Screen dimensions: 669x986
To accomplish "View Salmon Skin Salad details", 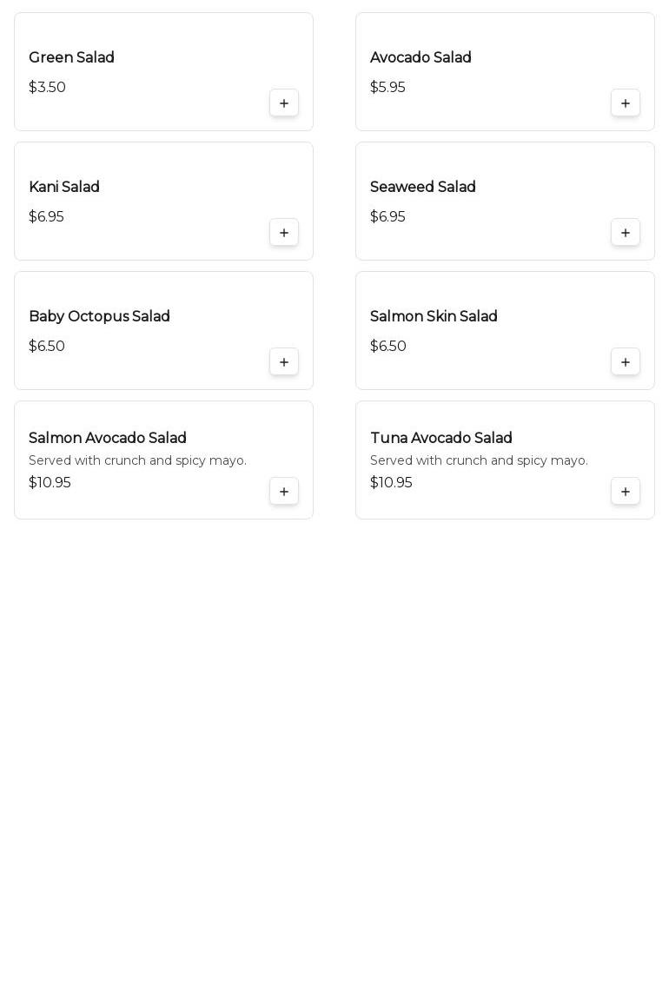I will coord(434,316).
